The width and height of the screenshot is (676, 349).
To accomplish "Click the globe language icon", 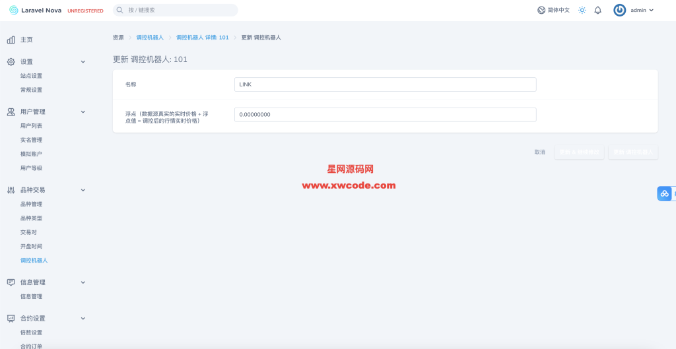I will click(x=541, y=10).
